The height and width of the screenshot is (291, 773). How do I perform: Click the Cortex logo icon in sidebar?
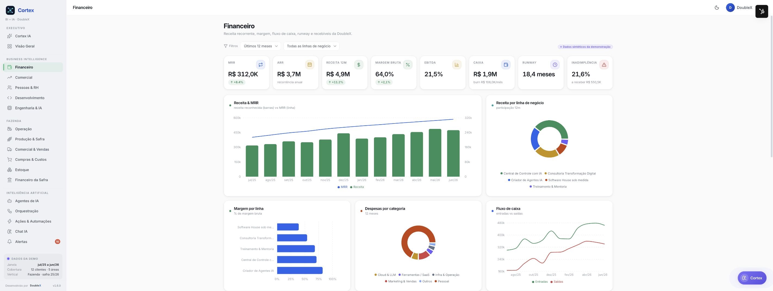10,10
